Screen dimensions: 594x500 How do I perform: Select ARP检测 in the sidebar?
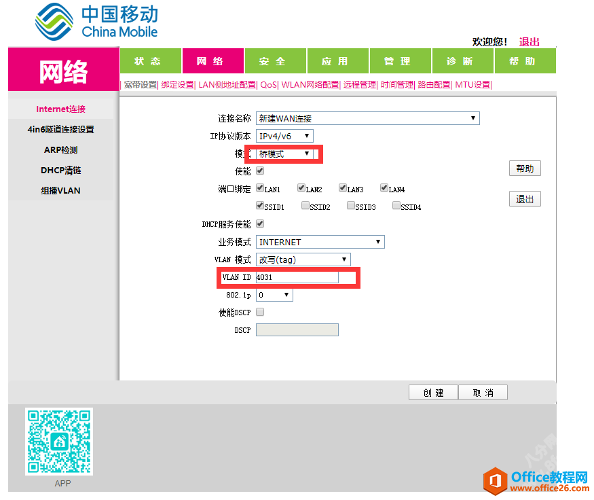pos(60,149)
